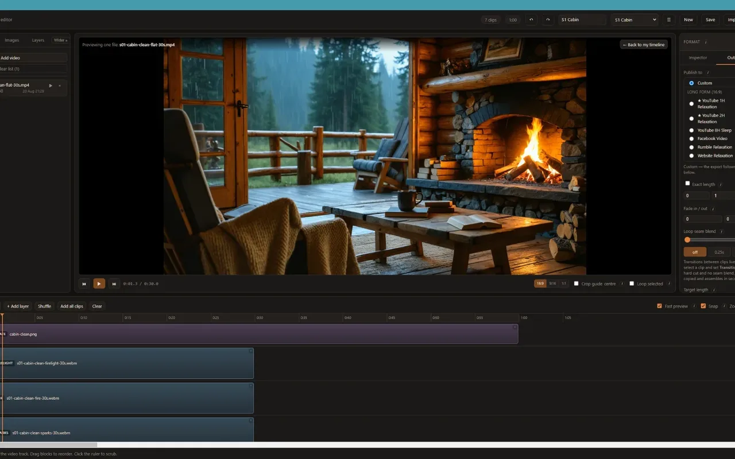Show the info tip next to Fast preview
The width and height of the screenshot is (735, 459).
pos(694,306)
